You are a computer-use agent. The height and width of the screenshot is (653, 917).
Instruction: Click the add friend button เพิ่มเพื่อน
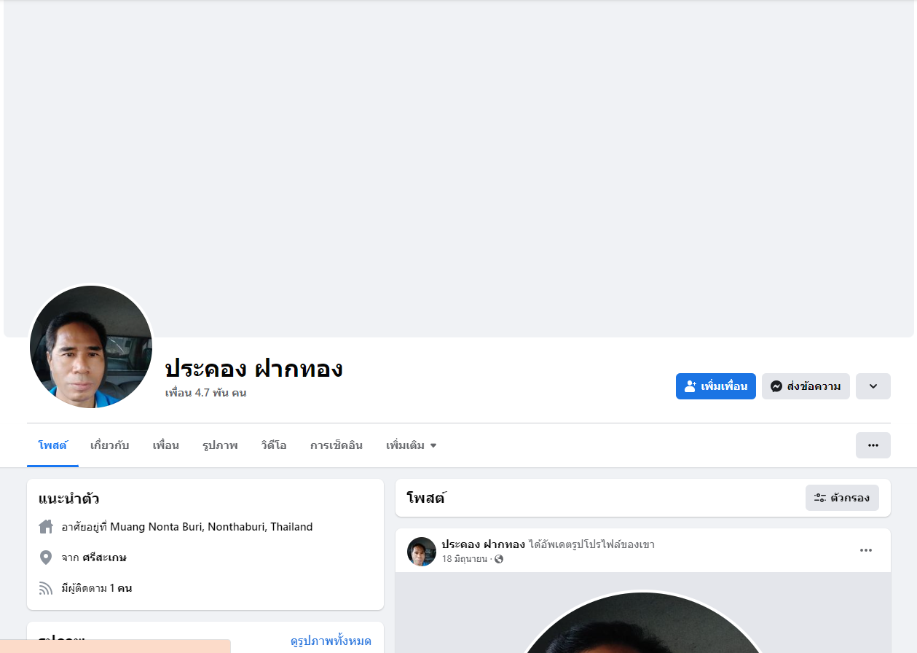(x=715, y=386)
